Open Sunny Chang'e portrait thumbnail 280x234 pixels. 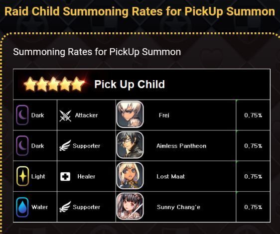(130, 206)
